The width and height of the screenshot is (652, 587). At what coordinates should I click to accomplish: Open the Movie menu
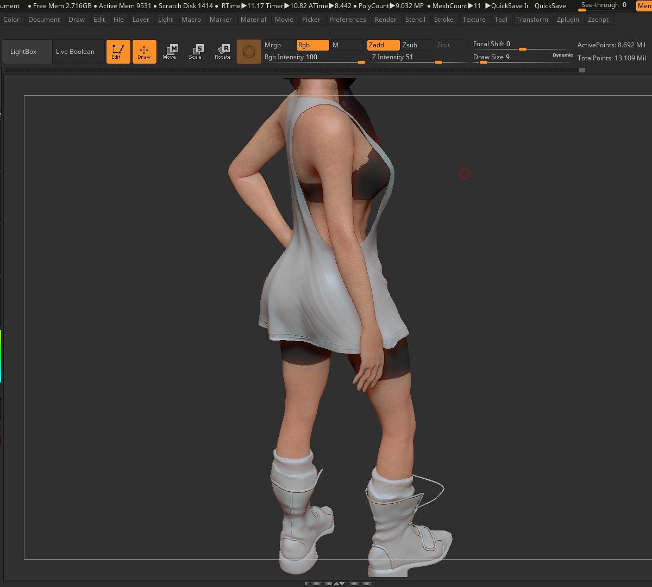(284, 19)
